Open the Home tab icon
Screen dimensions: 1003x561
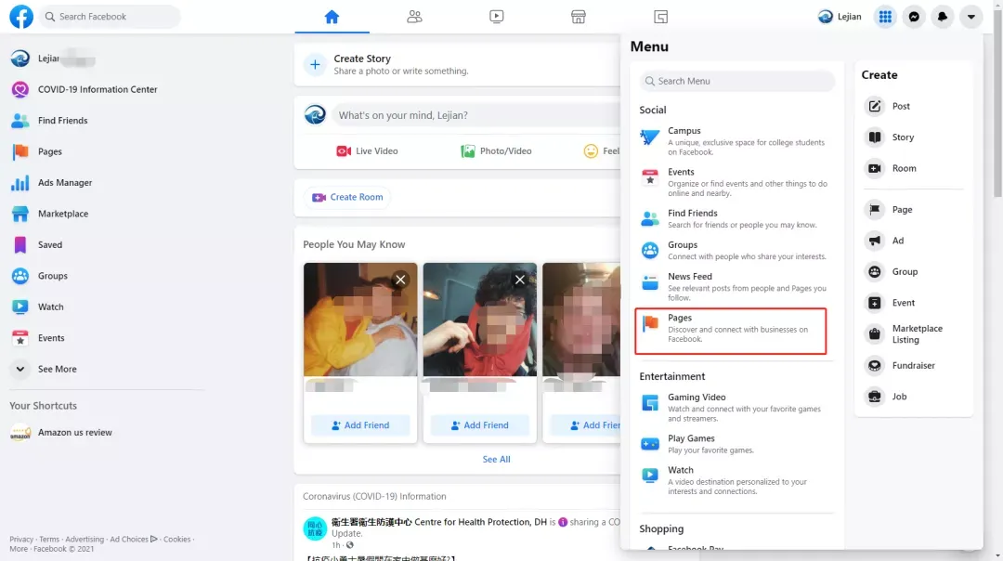click(332, 17)
